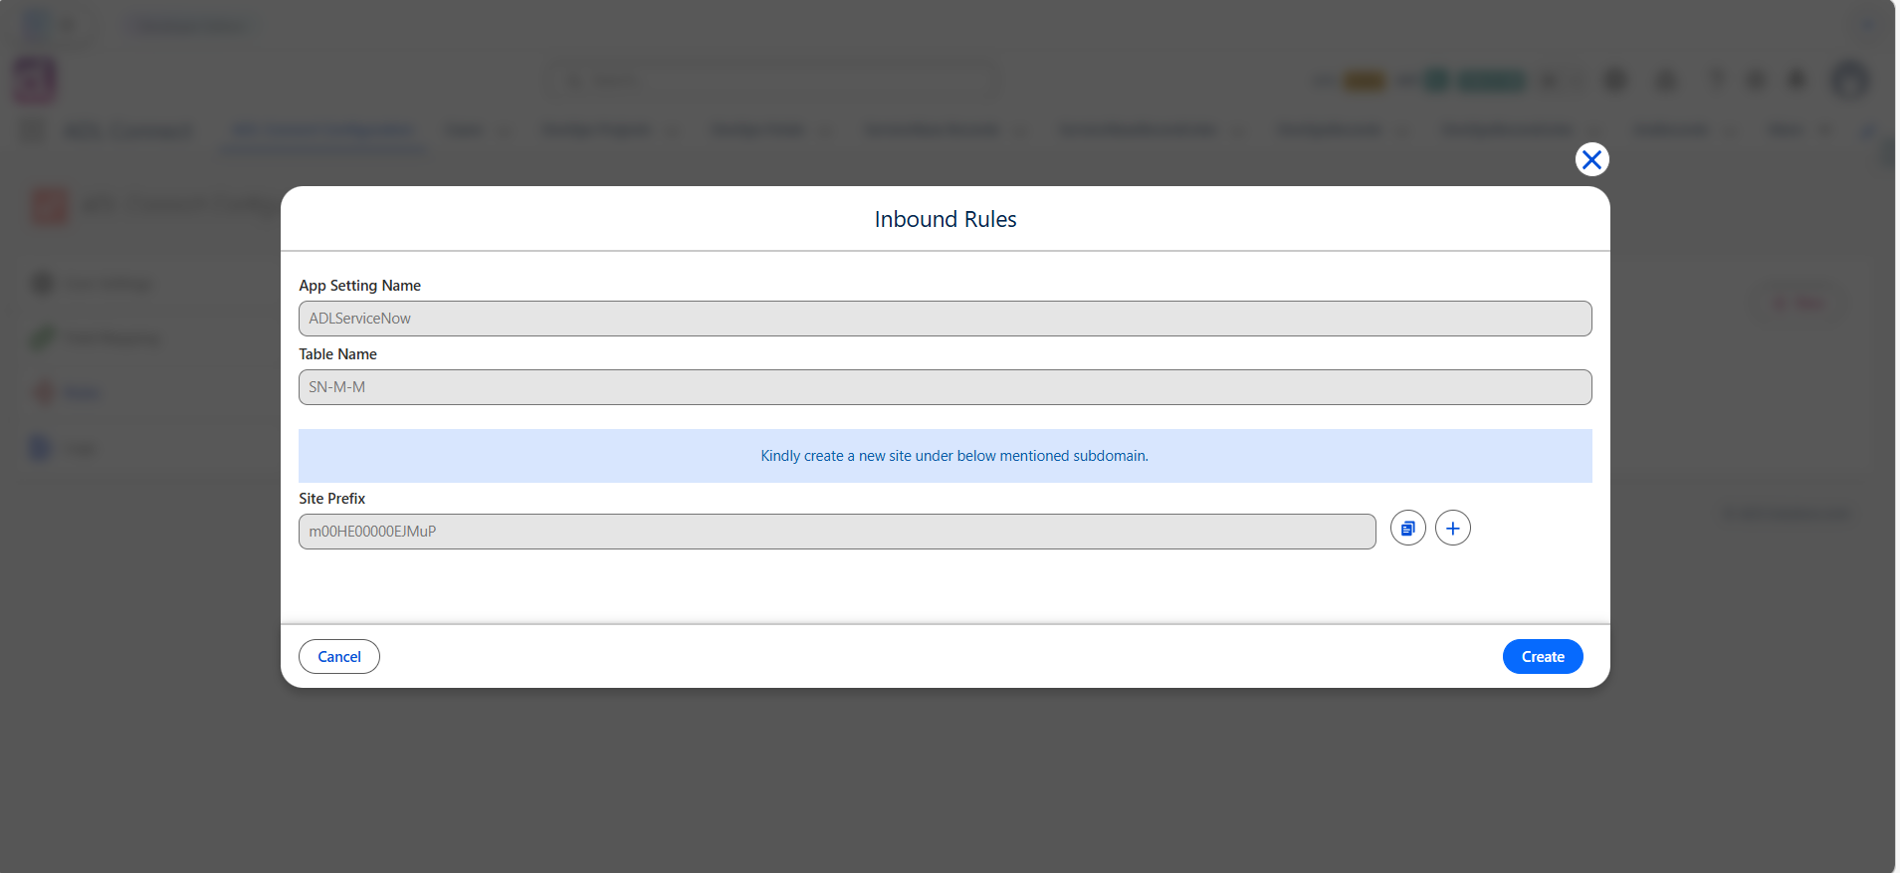Select the underlined active navigation tab
This screenshot has width=1900, height=873.
(322, 131)
